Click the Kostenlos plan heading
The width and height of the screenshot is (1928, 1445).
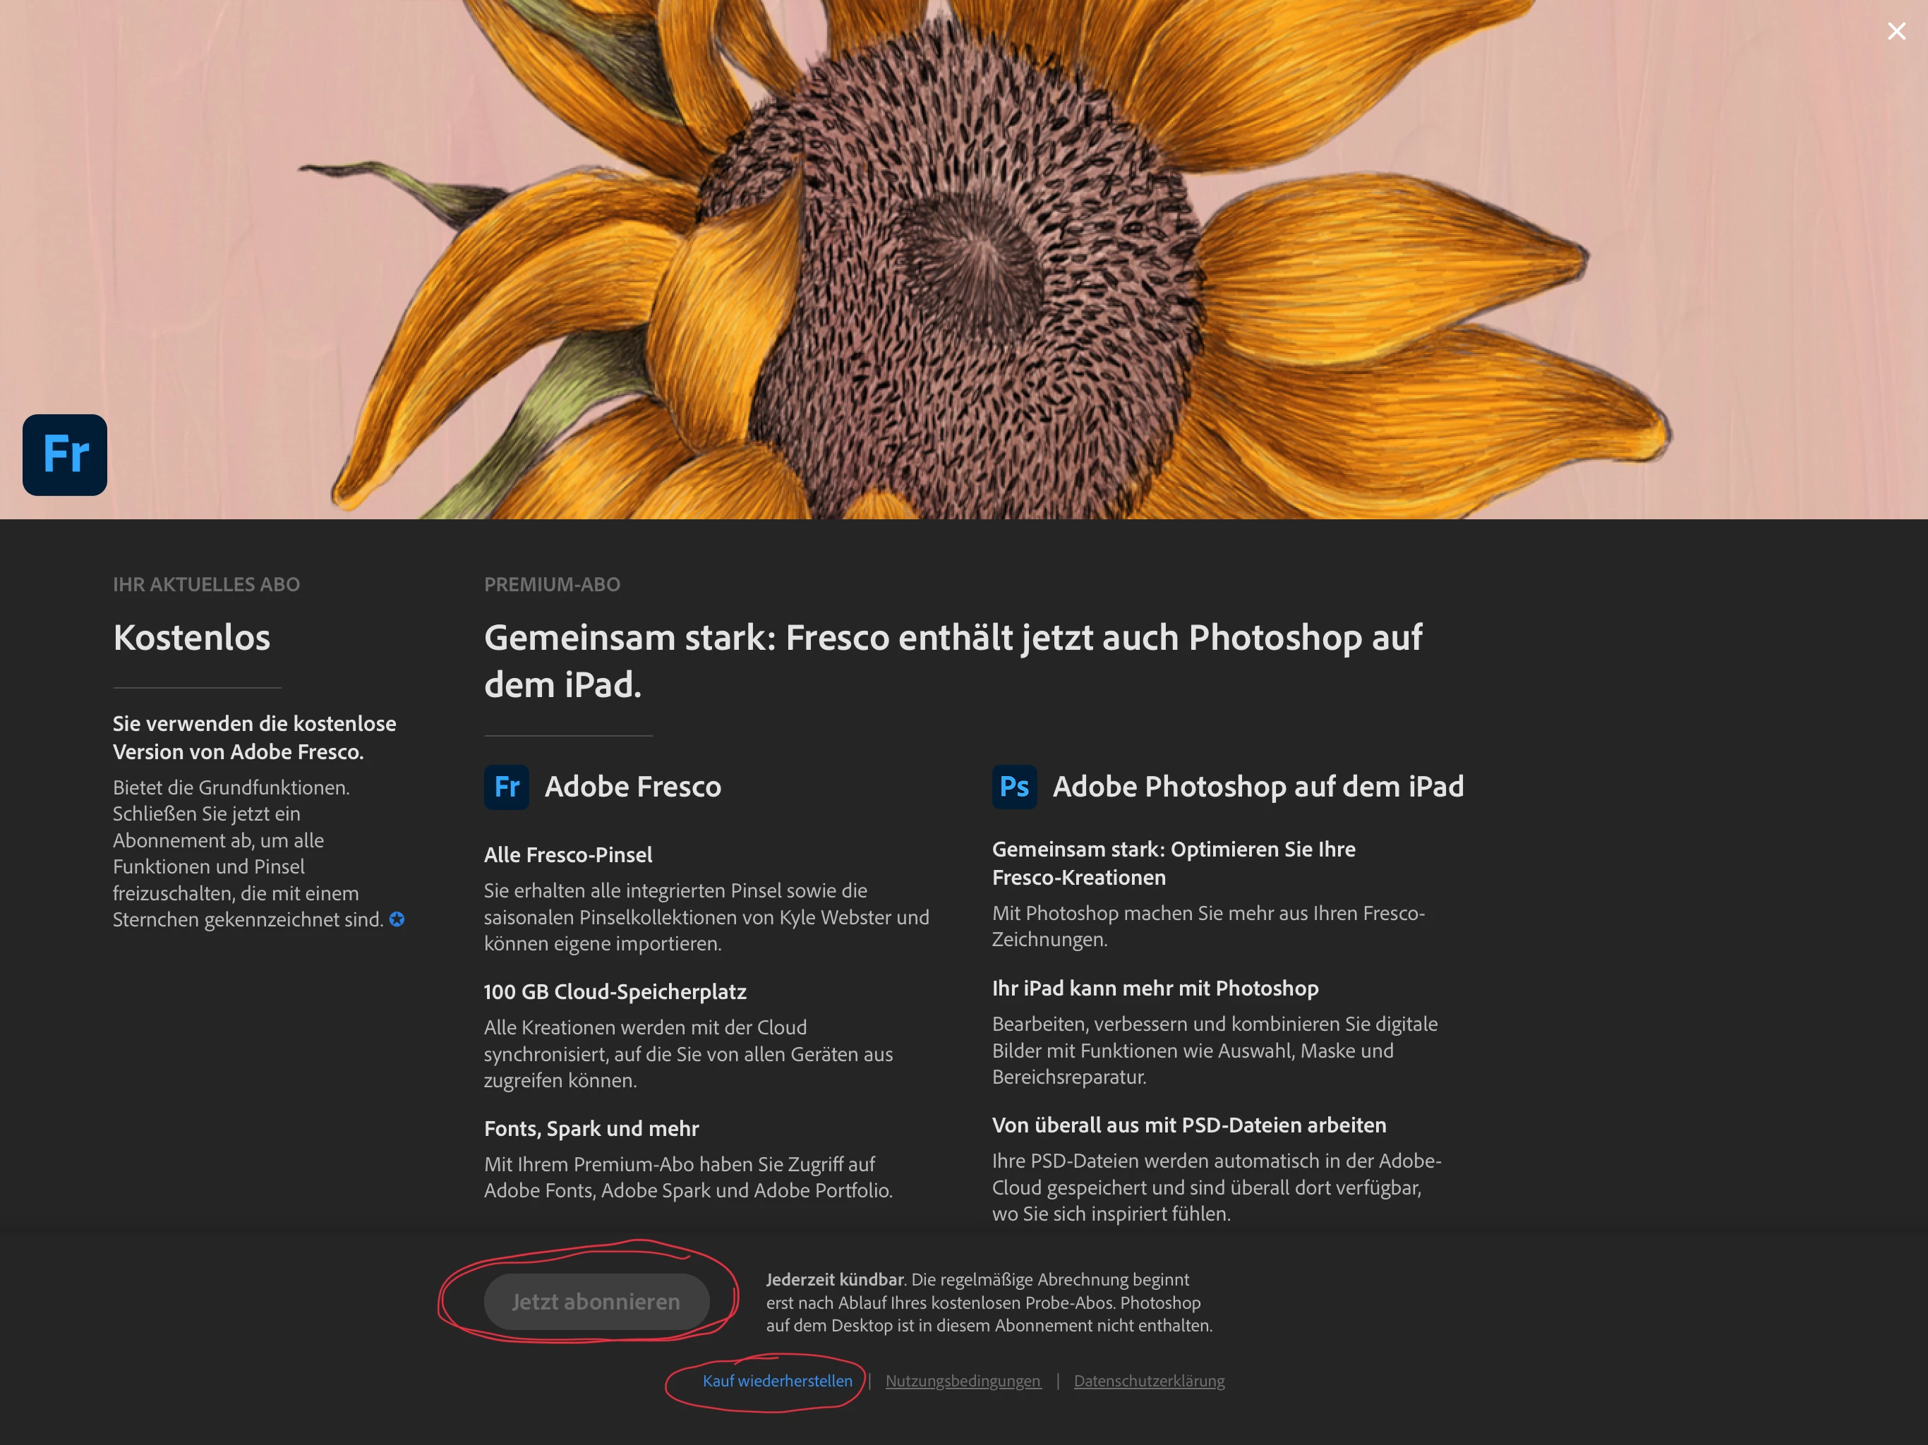coord(192,638)
